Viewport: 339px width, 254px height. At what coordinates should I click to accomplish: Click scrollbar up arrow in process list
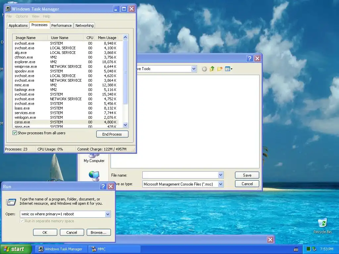pyautogui.click(x=125, y=37)
